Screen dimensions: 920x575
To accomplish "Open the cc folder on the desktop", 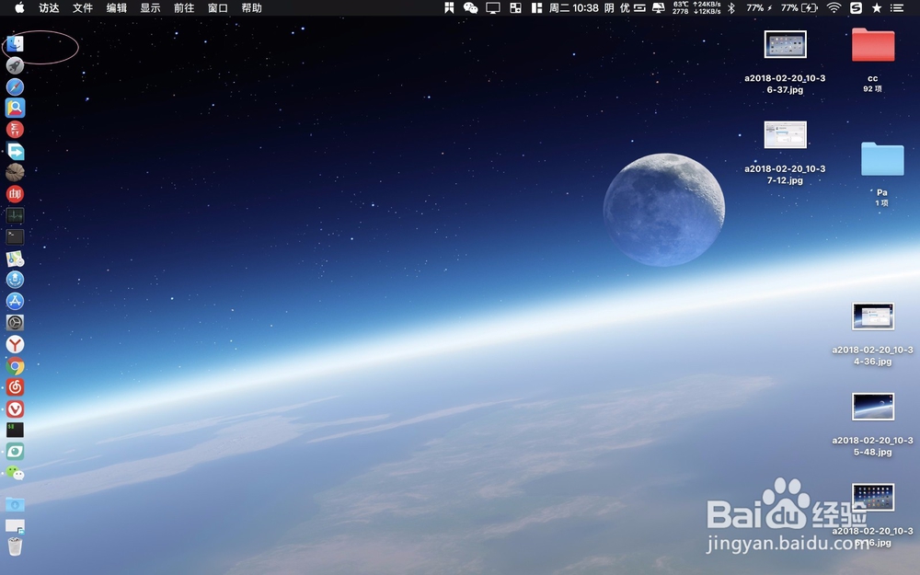I will 871,44.
